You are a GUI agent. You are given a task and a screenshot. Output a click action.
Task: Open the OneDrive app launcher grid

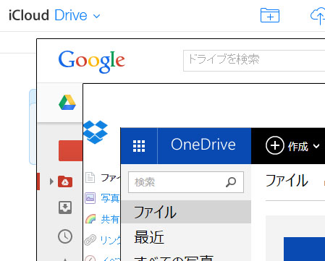(139, 146)
